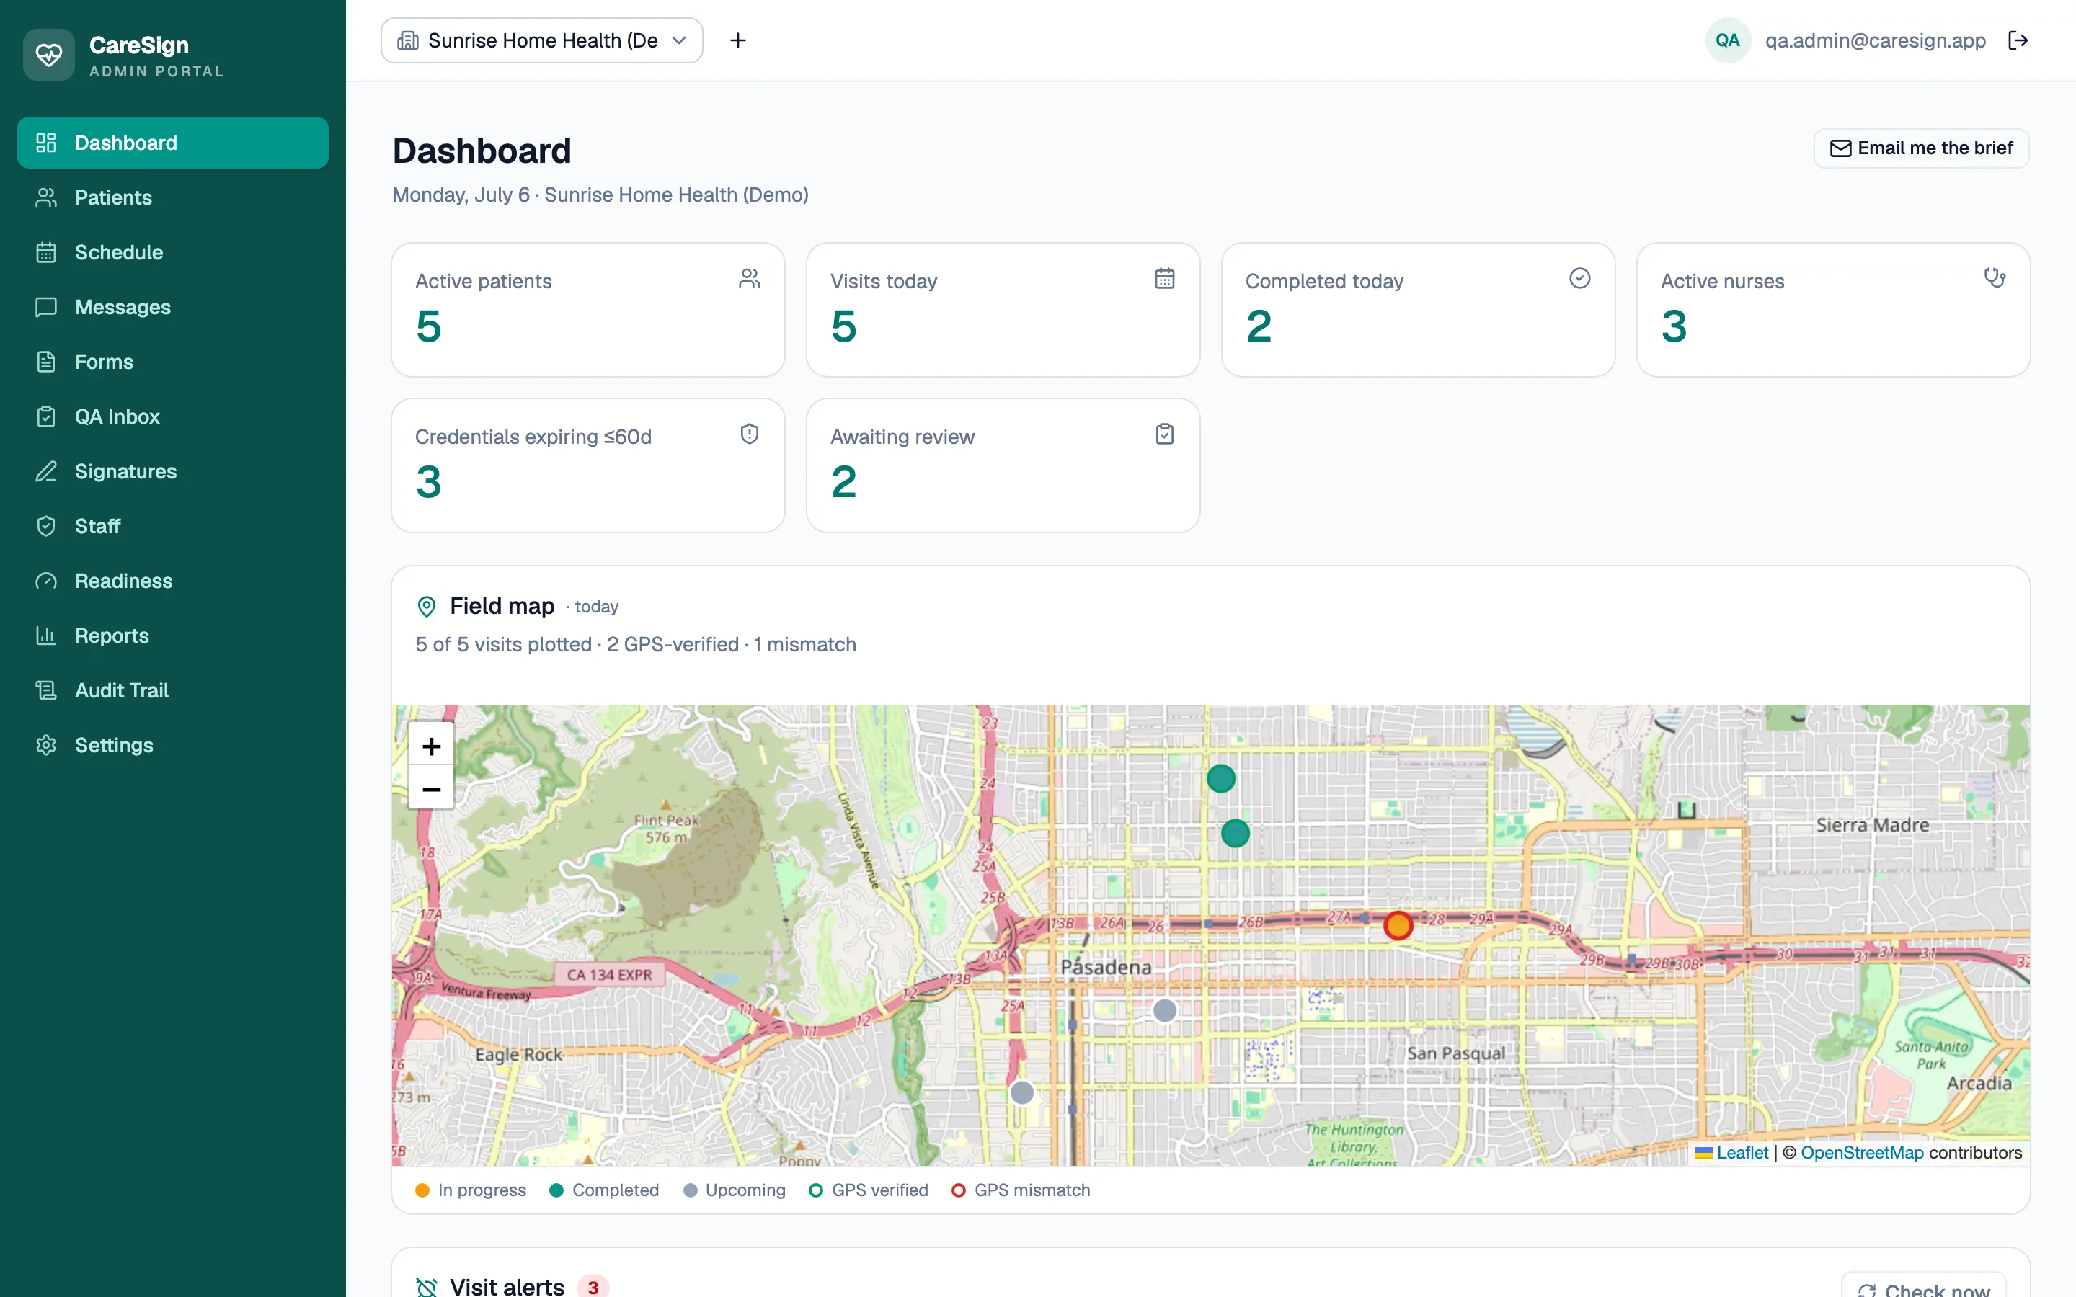Click checkmark icon on Completed today card
This screenshot has width=2076, height=1297.
pos(1580,278)
